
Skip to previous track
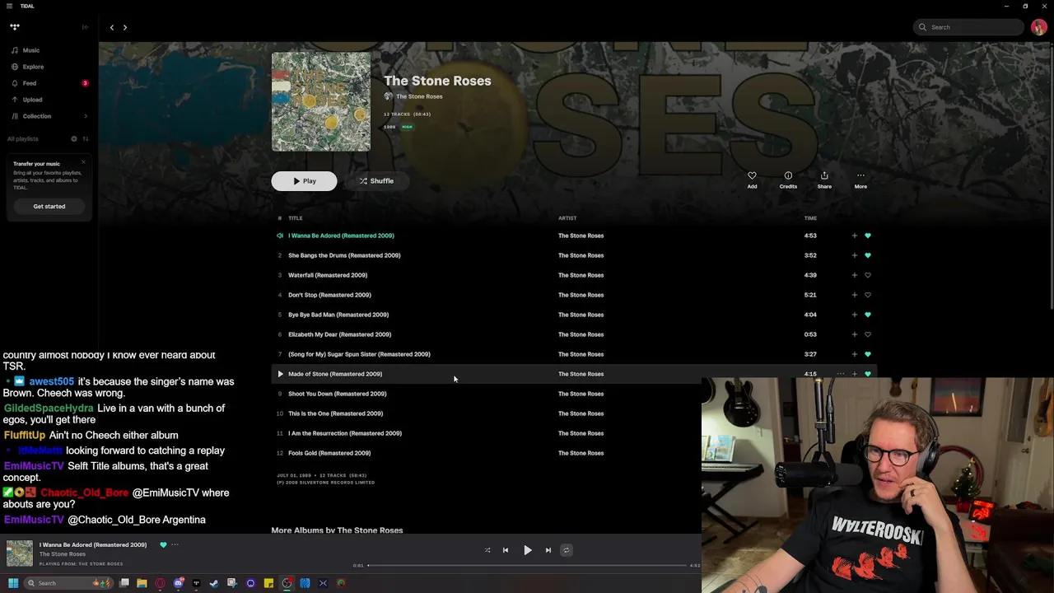[x=506, y=550]
